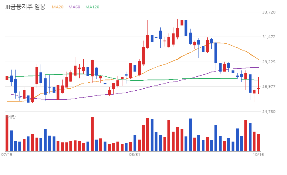The height and width of the screenshot is (175, 287).
Task: Click the JB금융지주 일봉 chart title
Action: click(25, 7)
